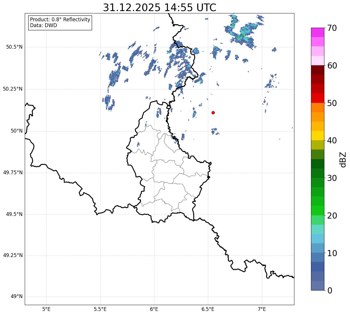The height and width of the screenshot is (315, 350).
Task: Click the longitude label 6.5°E
Action: pyautogui.click(x=208, y=309)
